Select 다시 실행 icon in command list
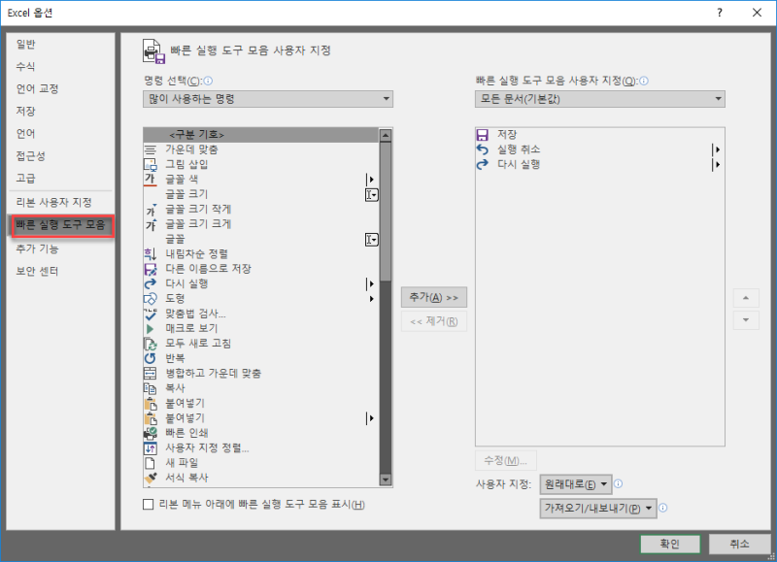Viewport: 777px width, 562px height. click(151, 283)
